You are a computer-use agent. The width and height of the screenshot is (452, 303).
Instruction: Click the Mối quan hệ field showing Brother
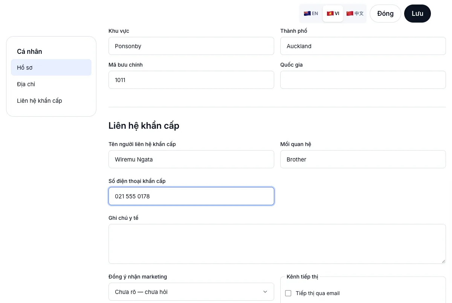point(363,159)
